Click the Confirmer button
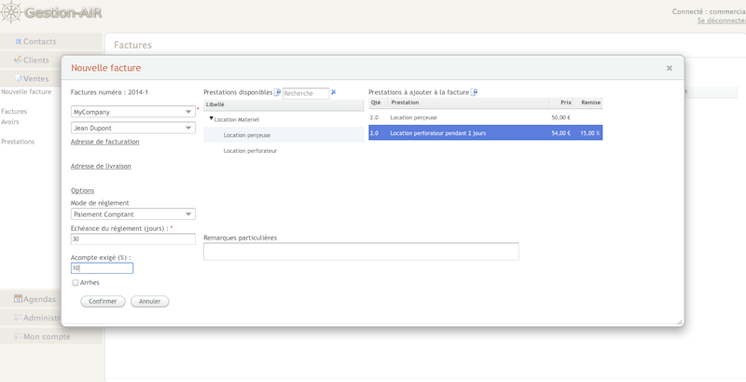The height and width of the screenshot is (382, 746). [103, 301]
